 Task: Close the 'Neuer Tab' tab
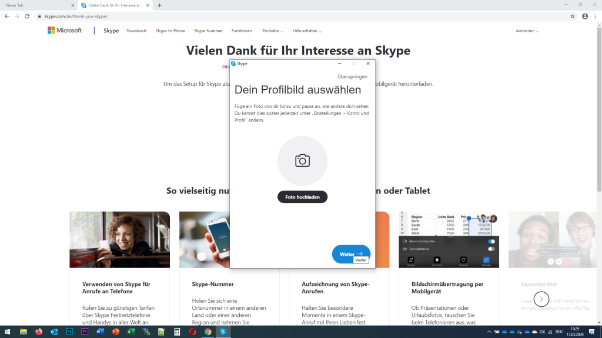72,5
